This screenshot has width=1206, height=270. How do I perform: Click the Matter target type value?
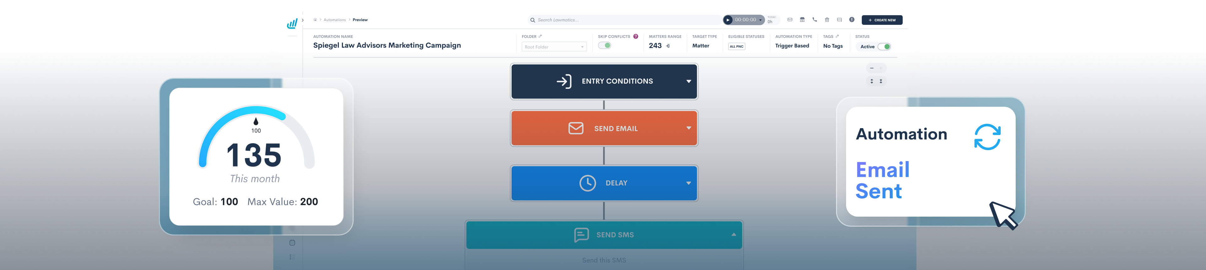point(700,46)
